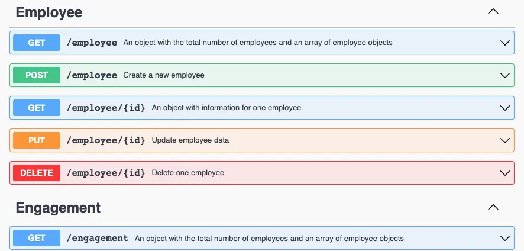This screenshot has height=251, width=524.
Task: Click the /employee path in the POST row
Action: pos(92,75)
